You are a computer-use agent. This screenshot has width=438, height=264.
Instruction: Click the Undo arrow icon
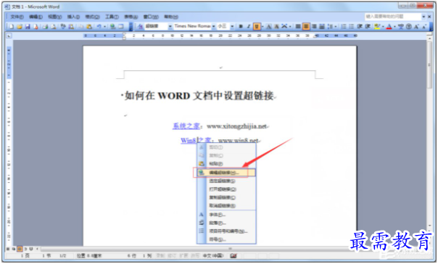click(x=99, y=27)
